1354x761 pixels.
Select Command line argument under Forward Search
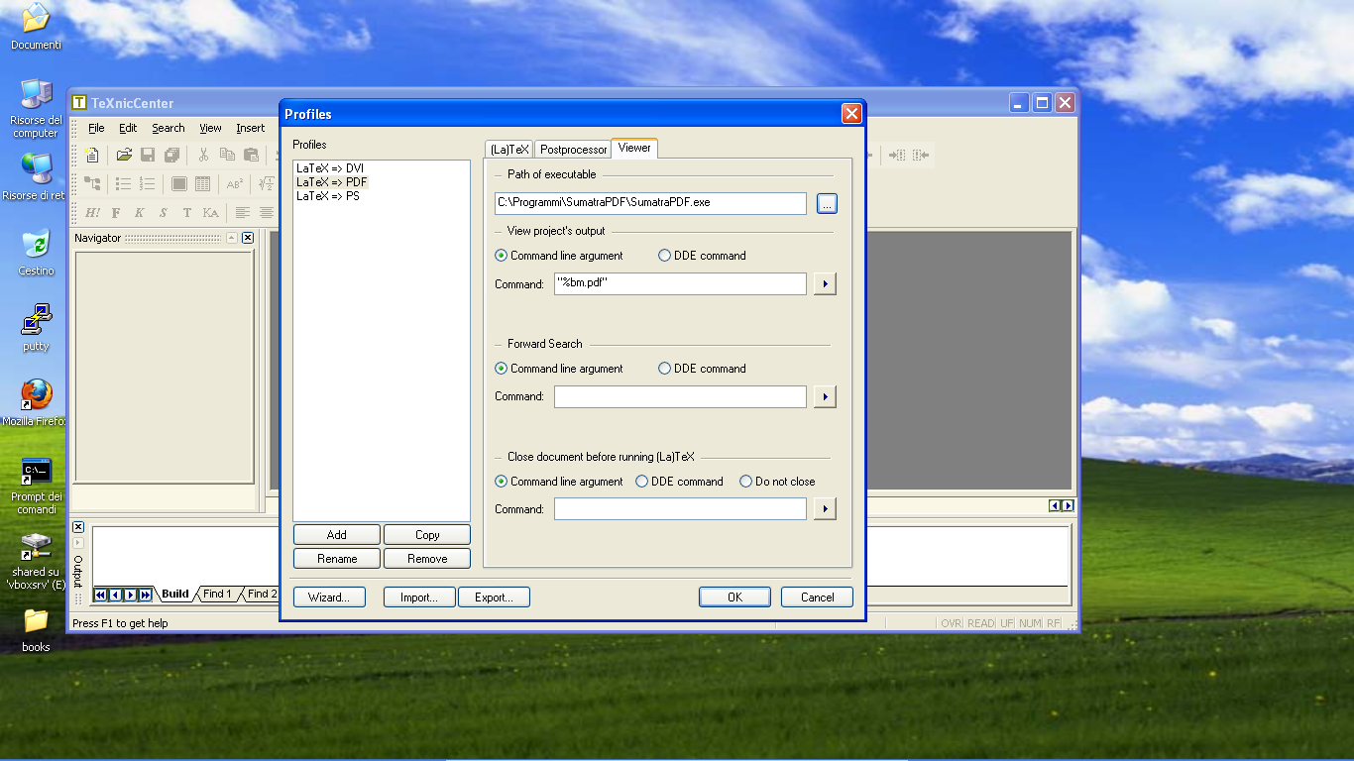coord(559,369)
